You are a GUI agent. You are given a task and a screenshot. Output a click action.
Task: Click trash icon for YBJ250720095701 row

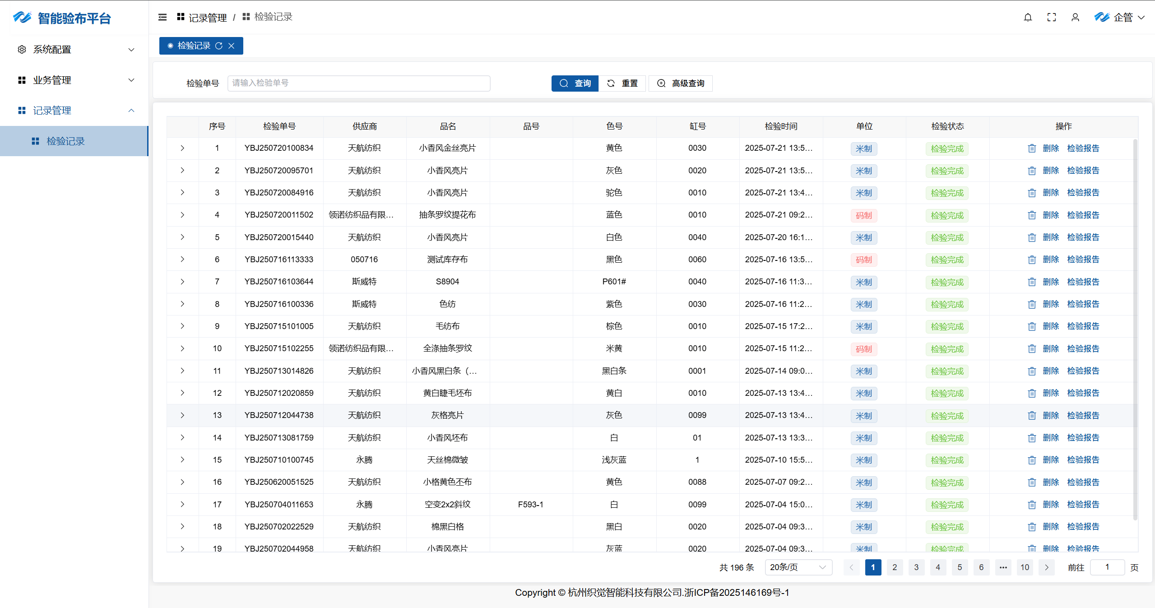1032,171
